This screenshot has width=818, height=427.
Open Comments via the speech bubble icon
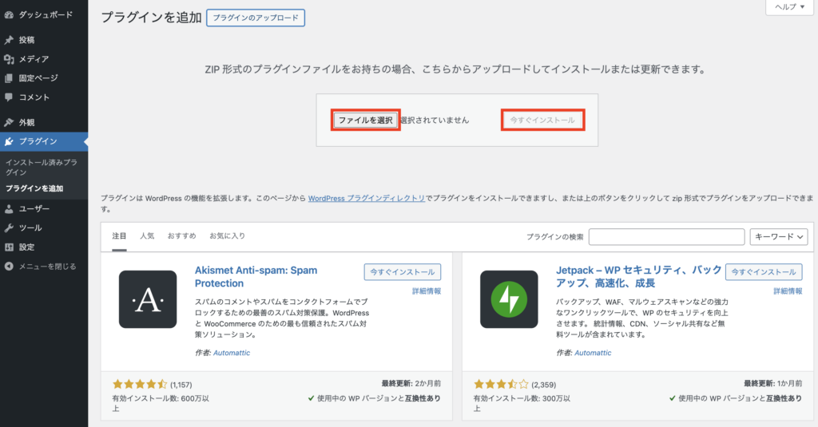click(9, 97)
